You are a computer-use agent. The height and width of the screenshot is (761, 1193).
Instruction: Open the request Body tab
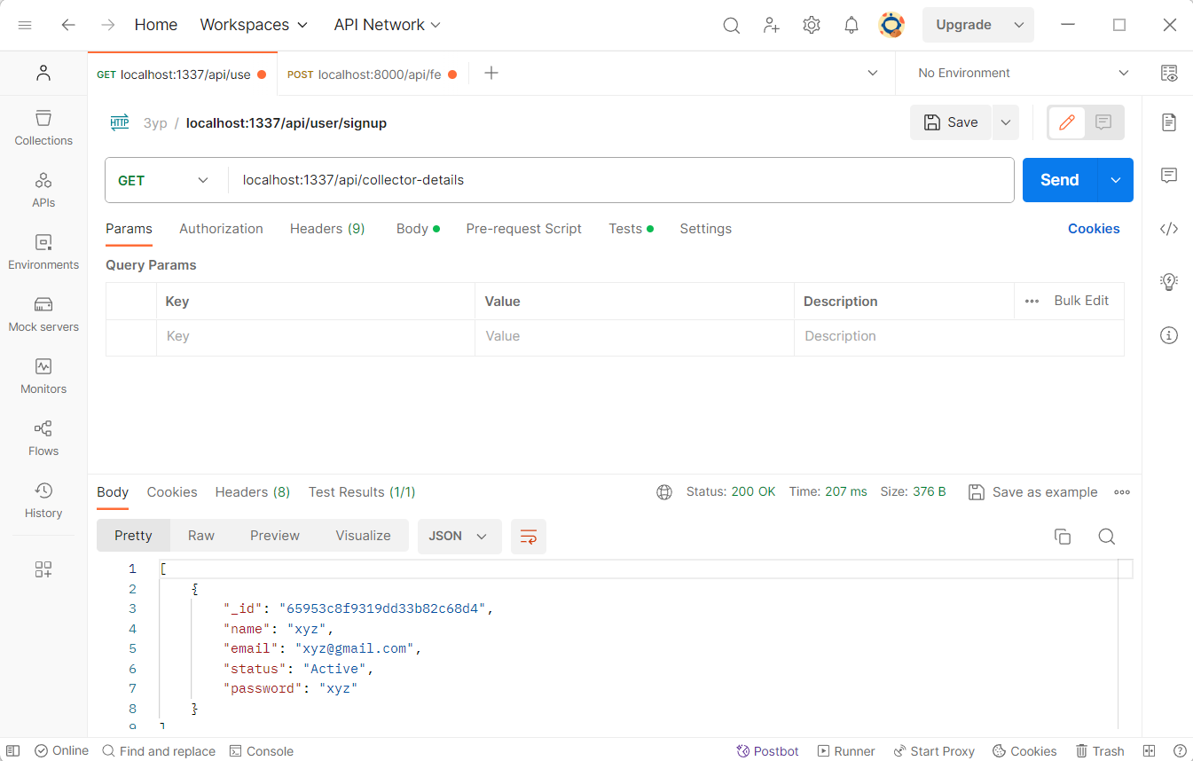click(418, 229)
